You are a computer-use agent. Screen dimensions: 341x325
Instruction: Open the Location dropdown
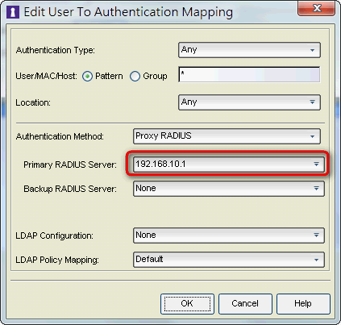point(249,102)
